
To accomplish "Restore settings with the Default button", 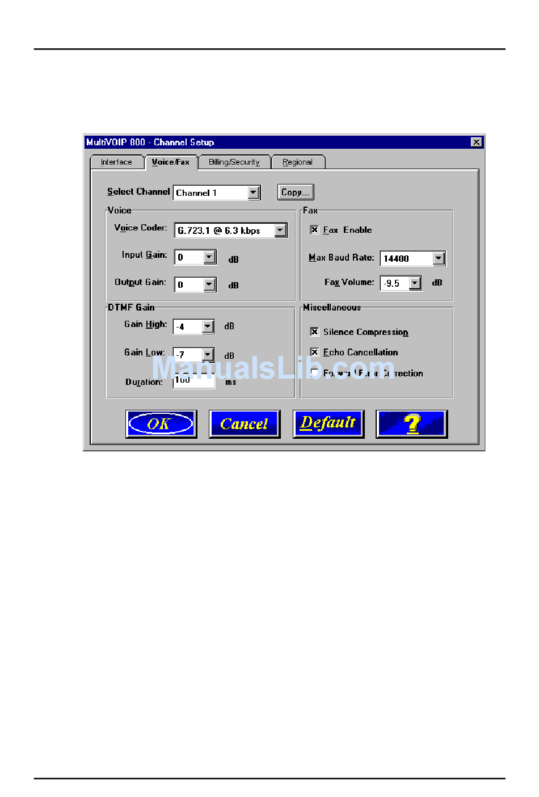I will click(329, 424).
